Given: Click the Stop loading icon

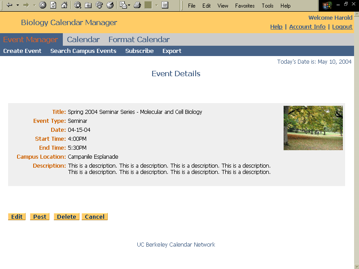Looking at the screenshot, I should (43, 5).
